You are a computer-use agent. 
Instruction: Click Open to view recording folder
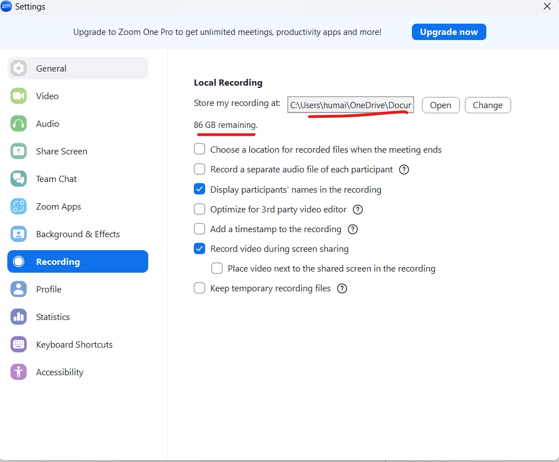coord(441,105)
